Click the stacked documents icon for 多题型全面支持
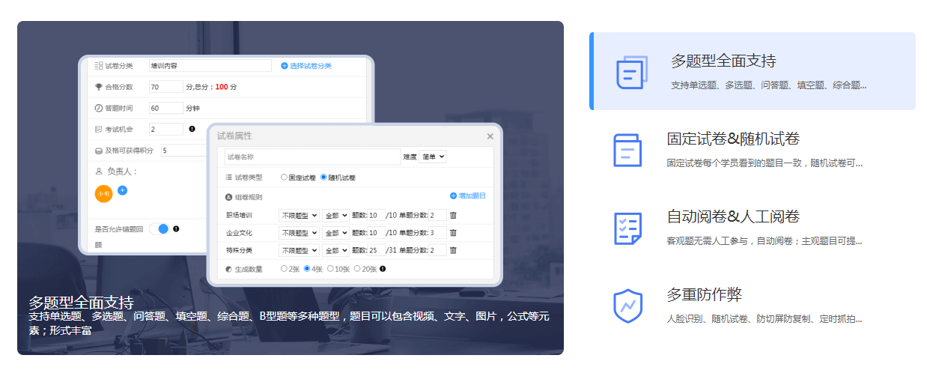The image size is (927, 382). pos(631,72)
